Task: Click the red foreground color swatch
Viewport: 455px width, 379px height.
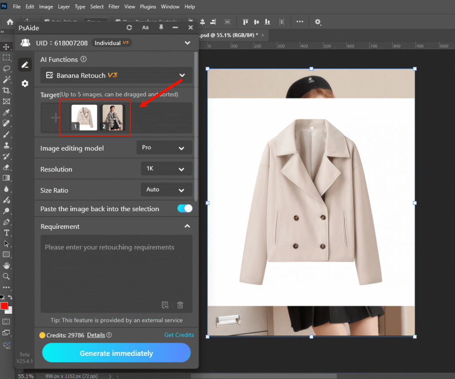Action: [x=4, y=306]
